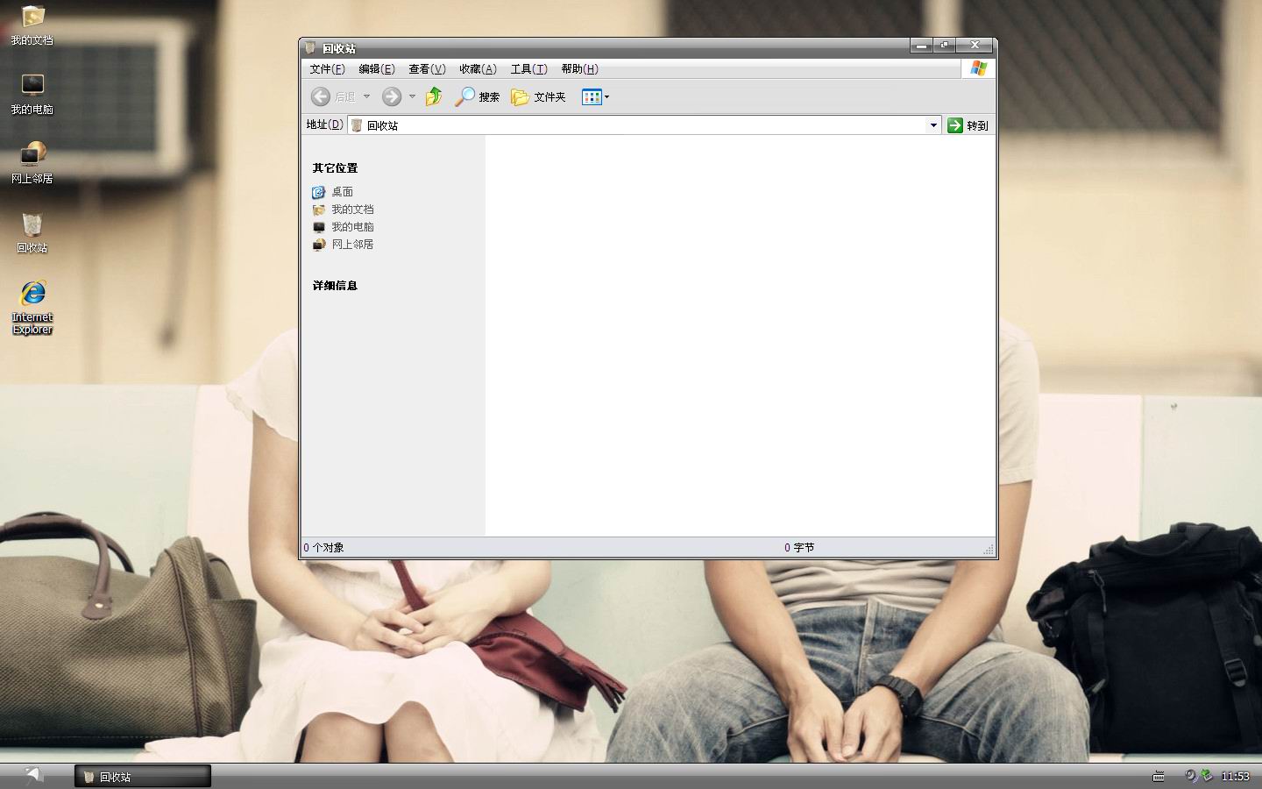
Task: Go to 桌面 in Other Places
Action: coord(333,192)
